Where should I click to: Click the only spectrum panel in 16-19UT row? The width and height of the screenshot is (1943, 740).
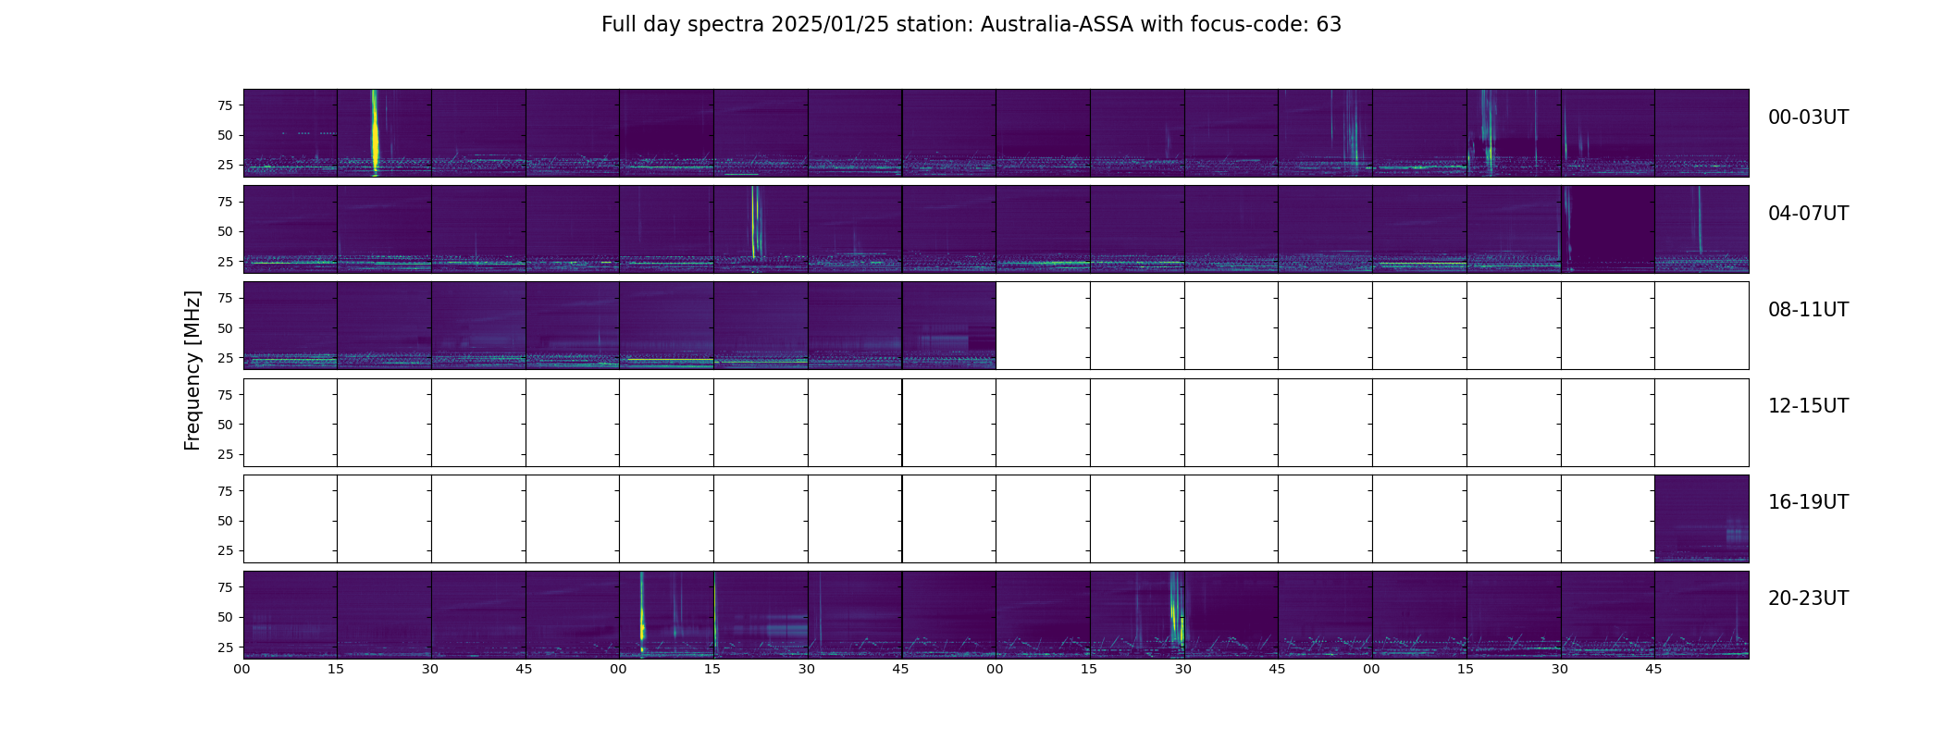[x=1702, y=519]
